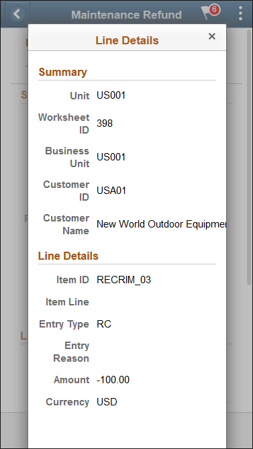Image resolution: width=253 pixels, height=449 pixels.
Task: Click the Customer ID label
Action: coord(66,191)
